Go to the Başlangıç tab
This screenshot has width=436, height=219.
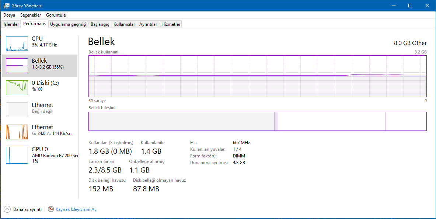pyautogui.click(x=100, y=24)
